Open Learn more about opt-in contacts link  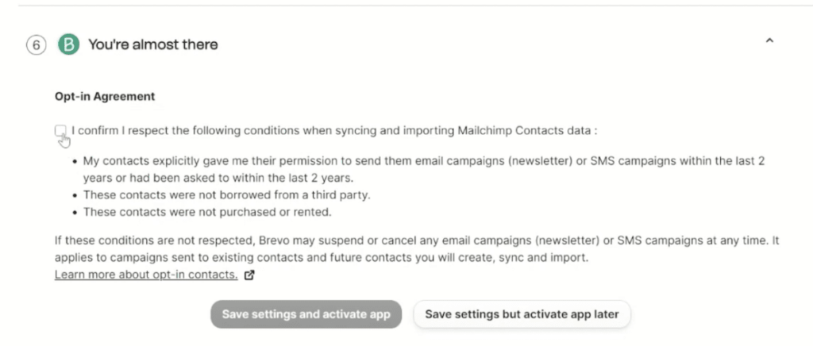(146, 275)
